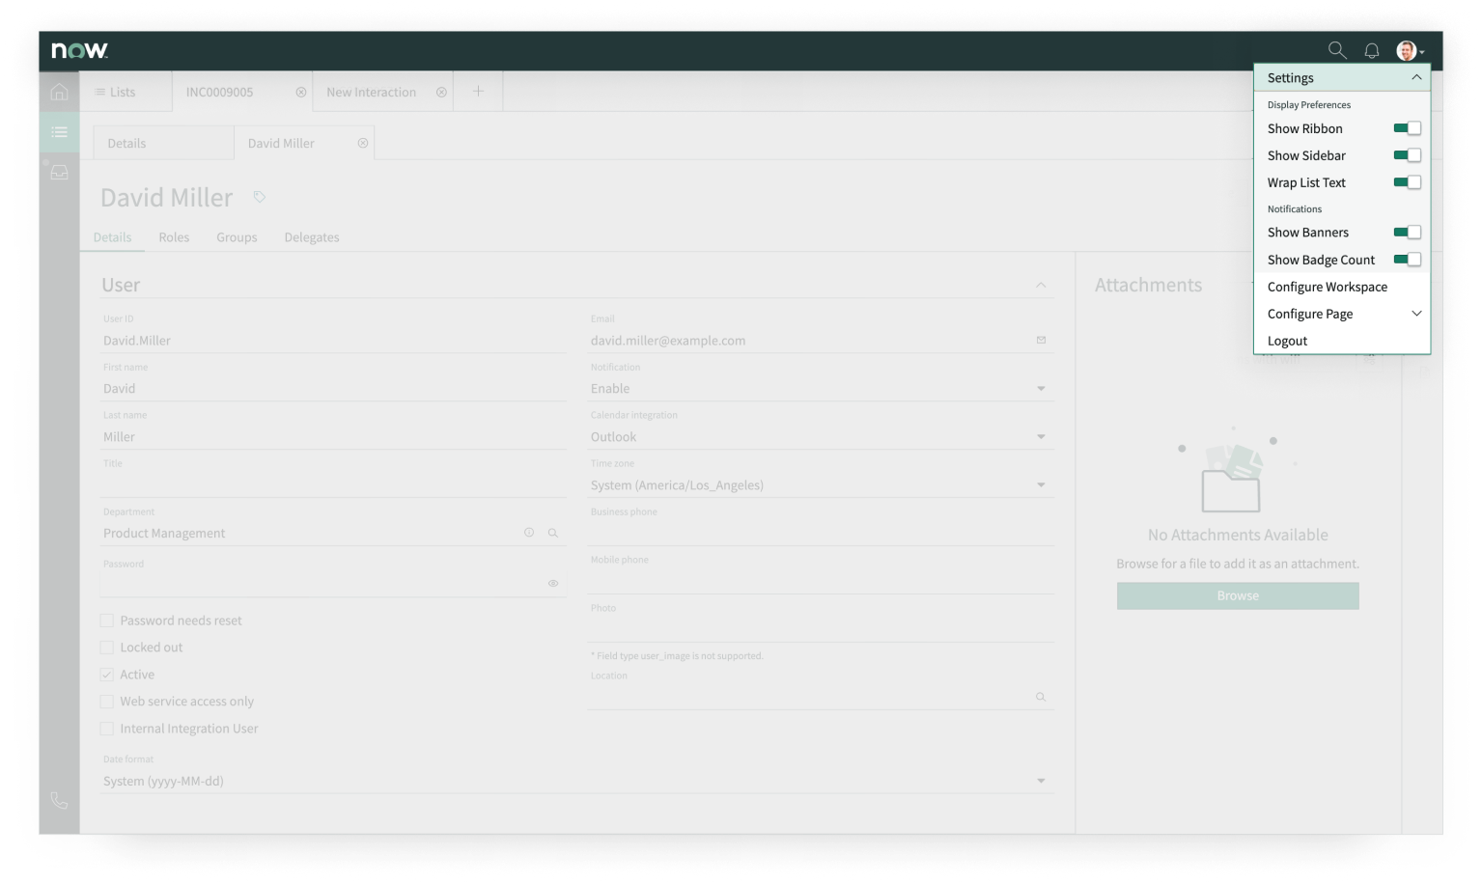Reveal password with the eye icon
The height and width of the screenshot is (883, 1482).
pyautogui.click(x=553, y=583)
